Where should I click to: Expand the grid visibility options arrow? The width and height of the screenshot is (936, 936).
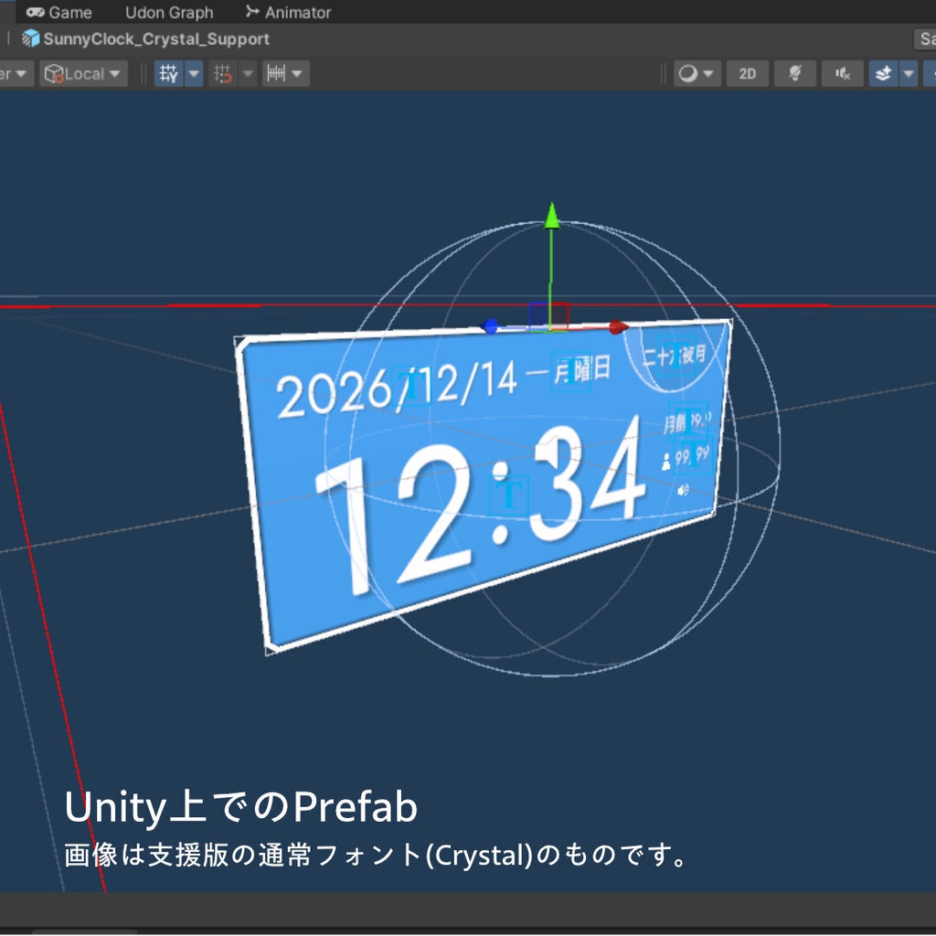click(194, 74)
